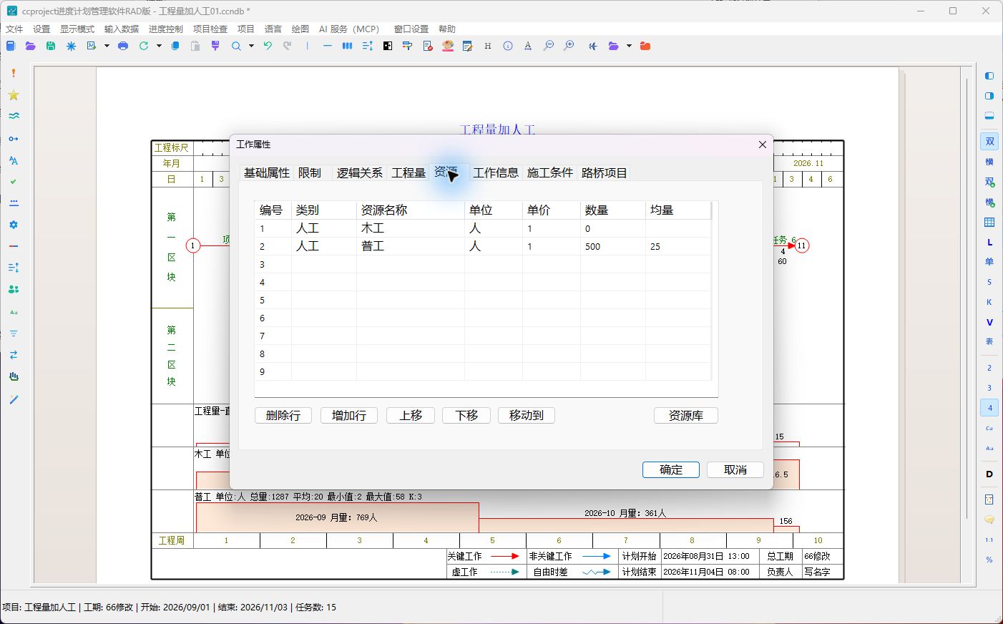Toggle the highlighted 4 button in the right sidebar
Viewport: 1003px width, 624px height.
click(989, 408)
